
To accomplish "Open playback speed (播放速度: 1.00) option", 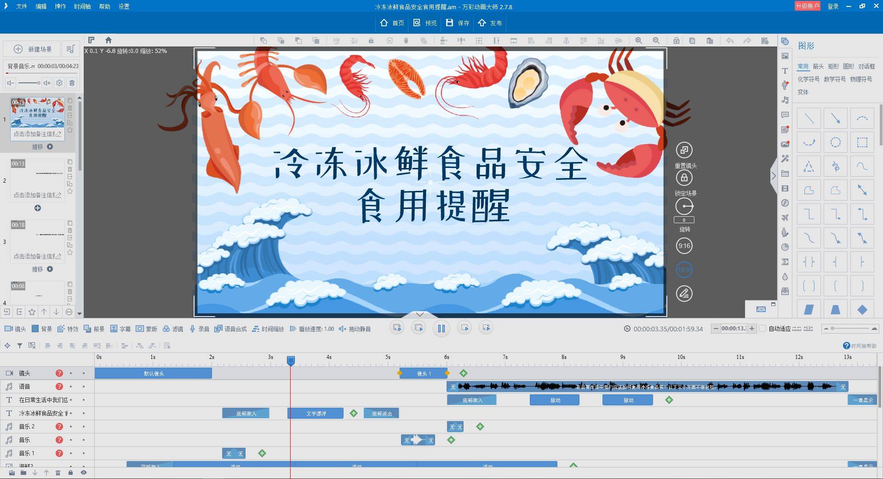I will click(312, 329).
